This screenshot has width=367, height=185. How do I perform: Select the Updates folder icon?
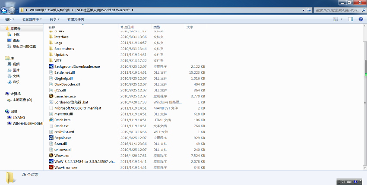[x=51, y=54]
